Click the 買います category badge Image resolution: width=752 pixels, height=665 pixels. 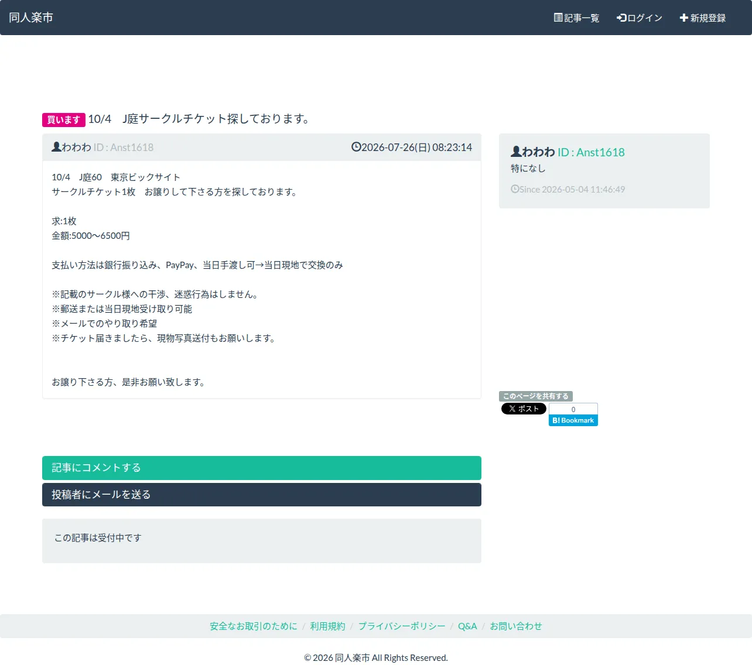(x=64, y=119)
